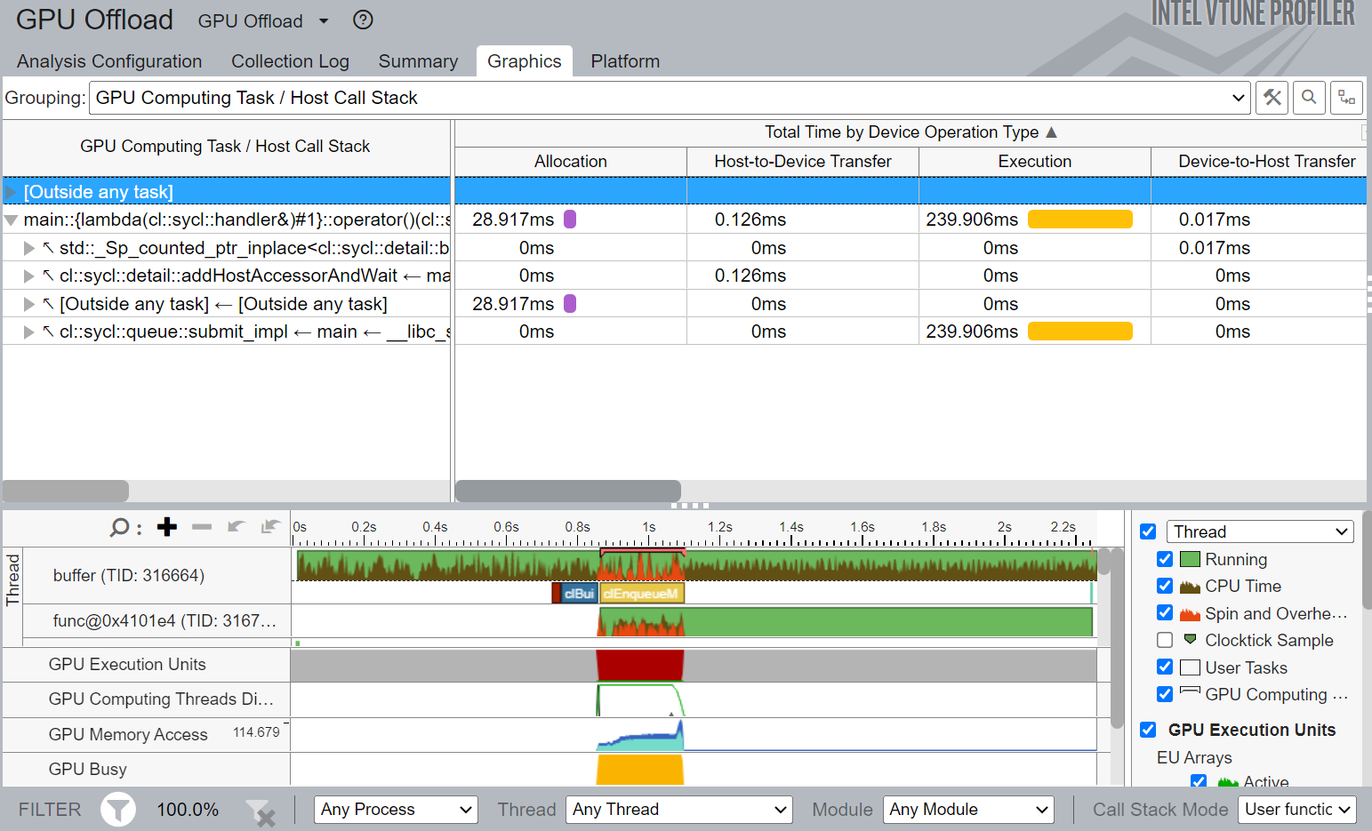Open the Any Process filter dropdown
1372x831 pixels.
(396, 810)
